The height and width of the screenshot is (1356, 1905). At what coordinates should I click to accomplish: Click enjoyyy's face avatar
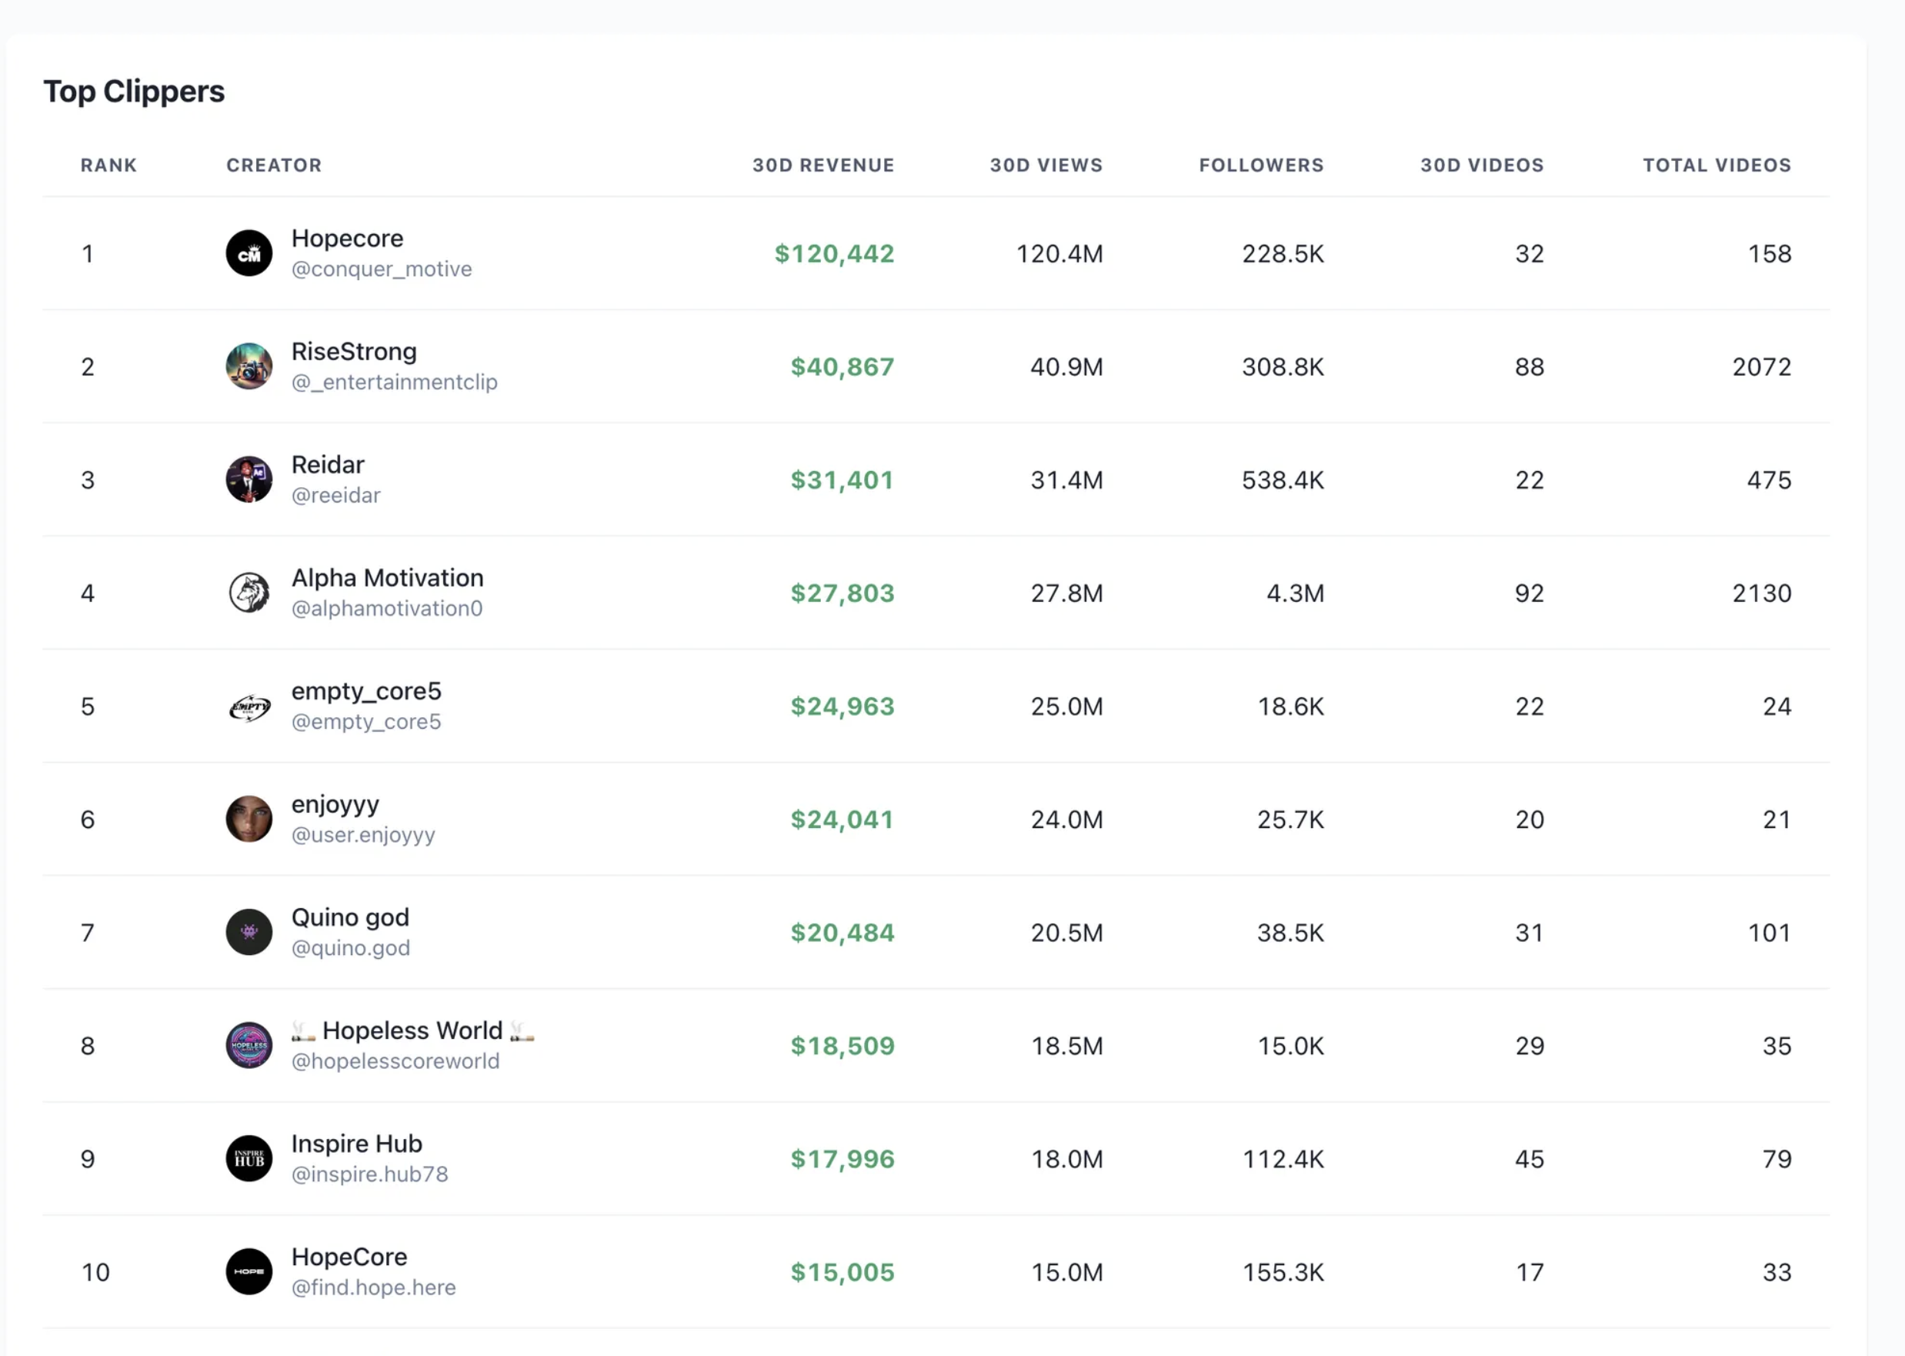249,819
